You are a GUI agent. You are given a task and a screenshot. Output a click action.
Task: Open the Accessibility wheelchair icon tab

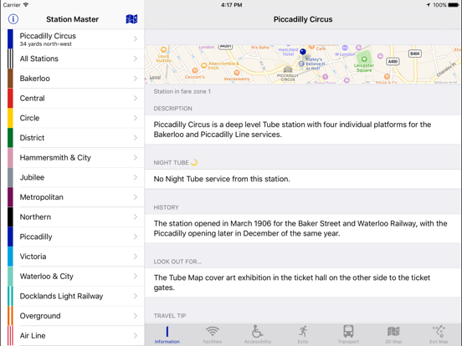point(257,331)
